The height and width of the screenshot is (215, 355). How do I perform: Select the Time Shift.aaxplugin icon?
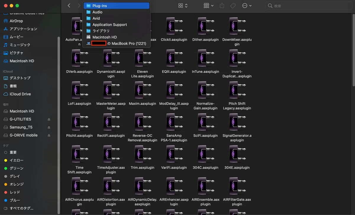pos(80,154)
